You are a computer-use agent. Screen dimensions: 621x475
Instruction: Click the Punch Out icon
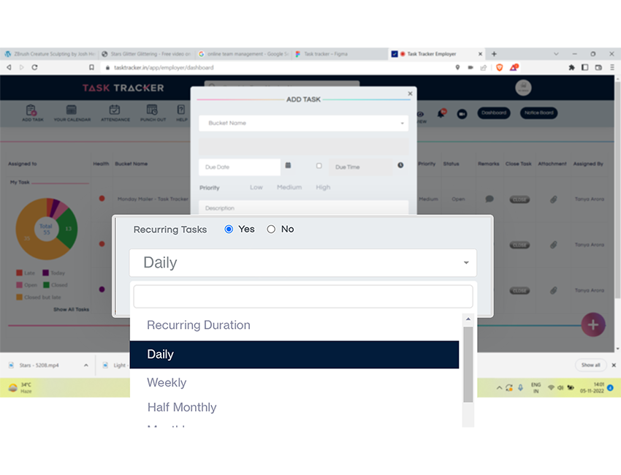coord(153,112)
